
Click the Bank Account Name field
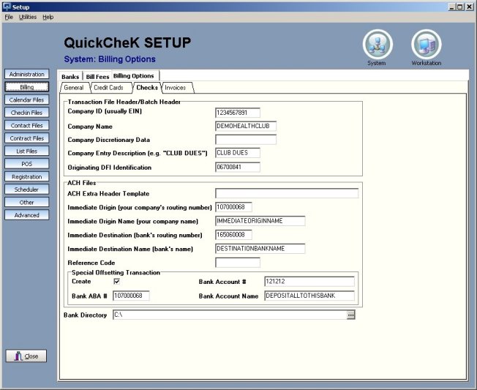pyautogui.click(x=309, y=296)
